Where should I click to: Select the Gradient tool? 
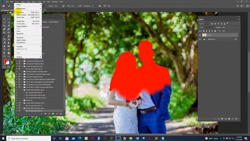point(4,43)
